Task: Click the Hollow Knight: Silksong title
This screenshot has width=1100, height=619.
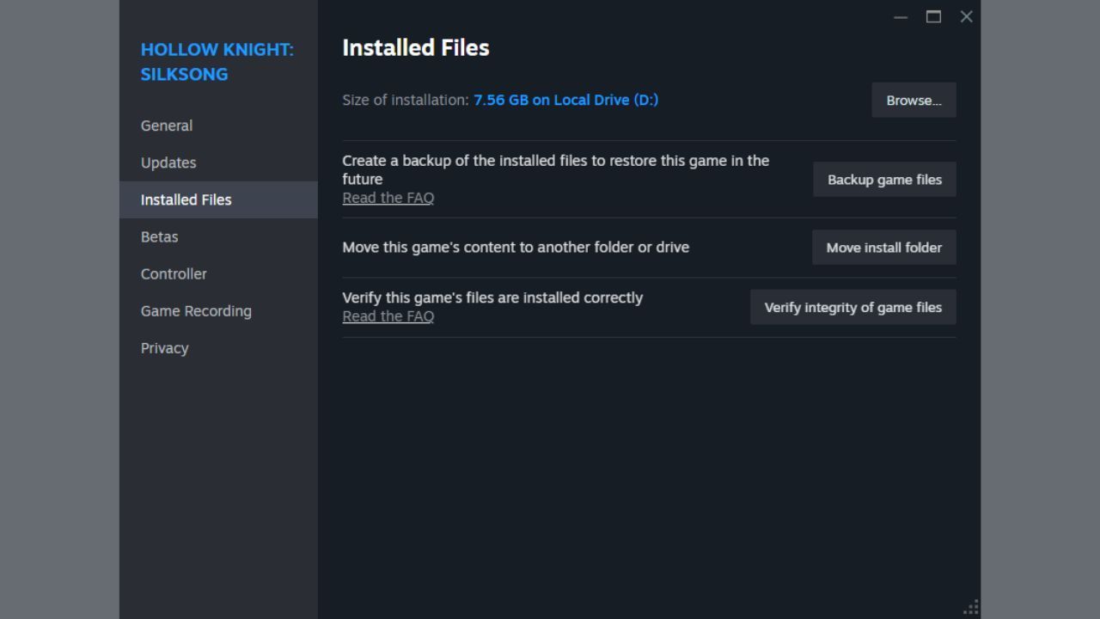Action: click(x=217, y=62)
